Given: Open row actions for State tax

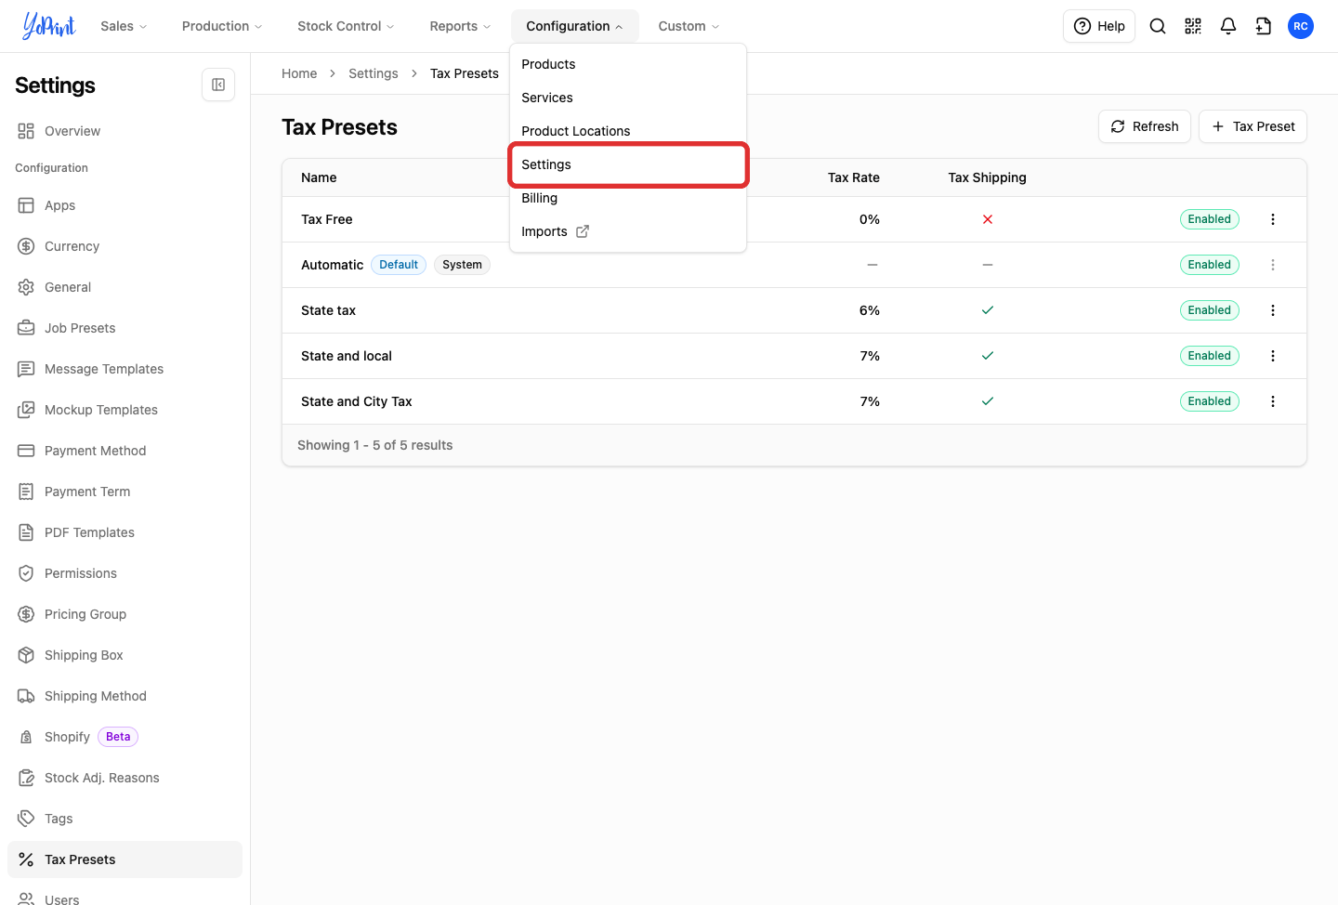Looking at the screenshot, I should click(x=1273, y=310).
